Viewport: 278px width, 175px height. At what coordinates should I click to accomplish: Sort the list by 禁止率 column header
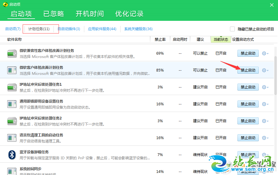click(x=160, y=40)
